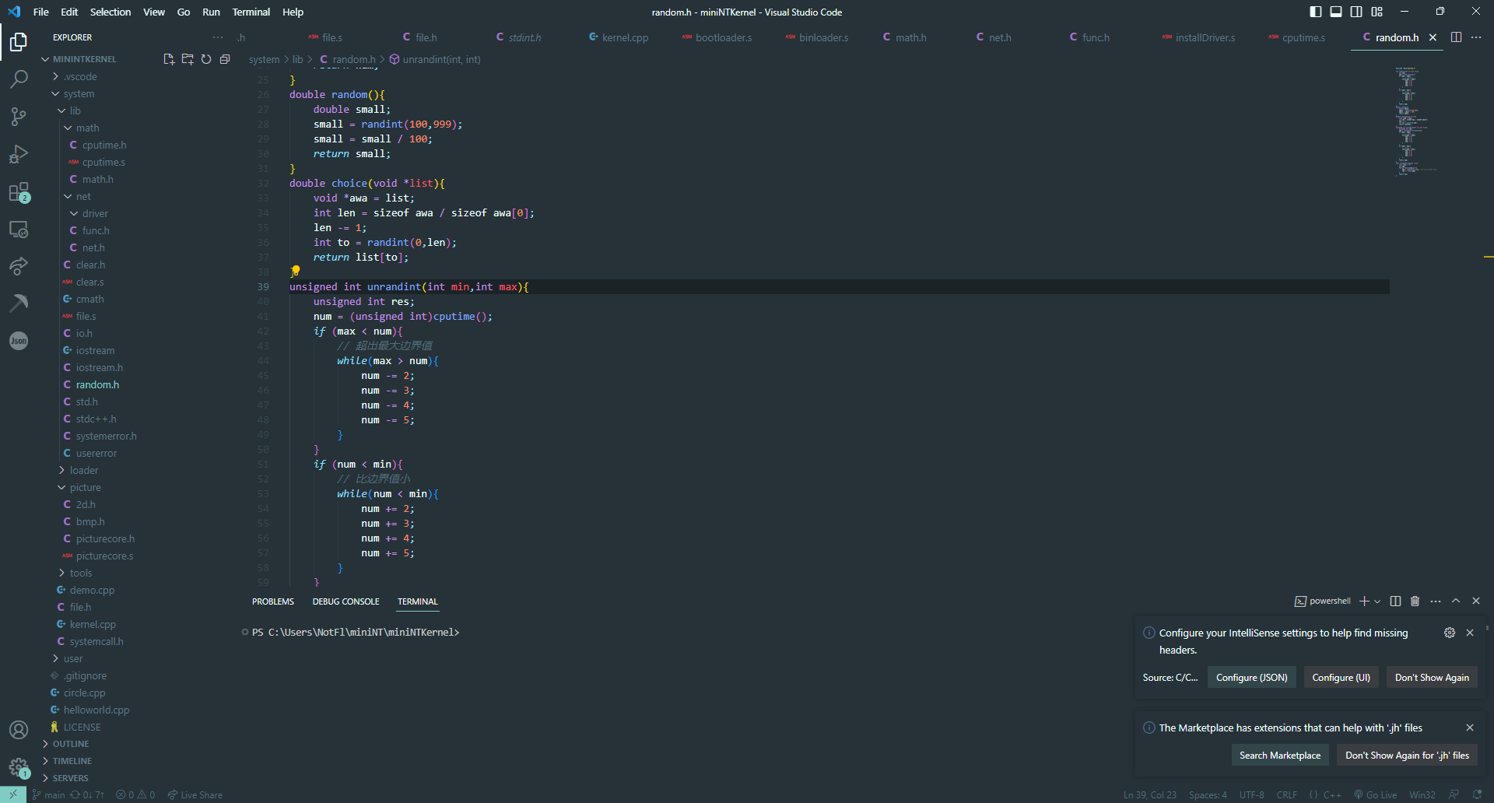Screen dimensions: 1494x803
Task: Open the Extensions view
Action: pos(19,192)
